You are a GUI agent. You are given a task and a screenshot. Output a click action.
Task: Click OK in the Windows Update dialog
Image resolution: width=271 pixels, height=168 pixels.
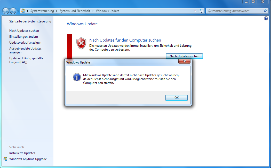point(177,98)
